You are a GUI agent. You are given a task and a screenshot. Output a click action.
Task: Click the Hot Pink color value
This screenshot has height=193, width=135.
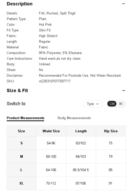[45, 25]
